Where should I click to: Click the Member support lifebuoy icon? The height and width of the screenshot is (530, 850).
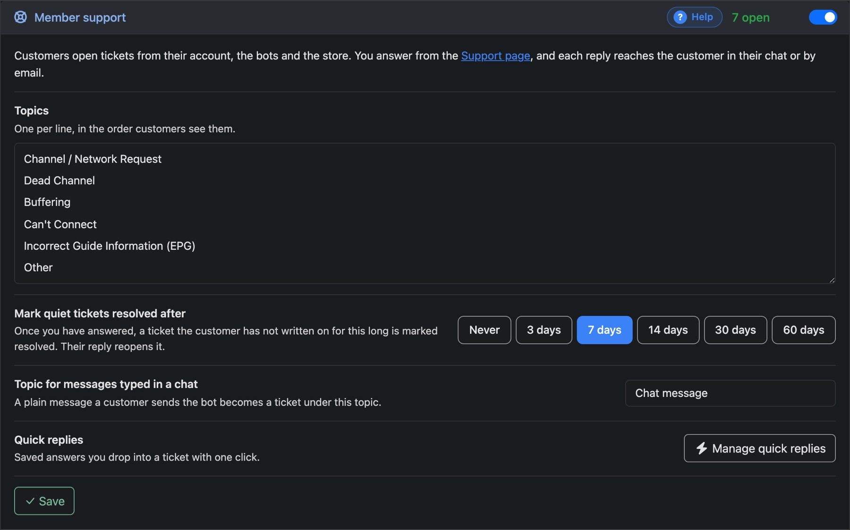[x=20, y=17]
